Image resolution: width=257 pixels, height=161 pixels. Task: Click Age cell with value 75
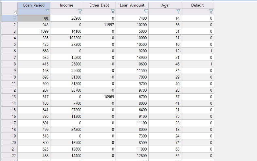(x=165, y=116)
